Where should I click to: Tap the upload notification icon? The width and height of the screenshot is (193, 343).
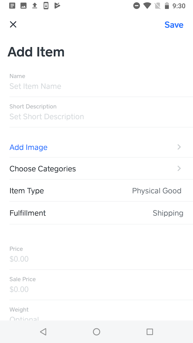tap(35, 6)
